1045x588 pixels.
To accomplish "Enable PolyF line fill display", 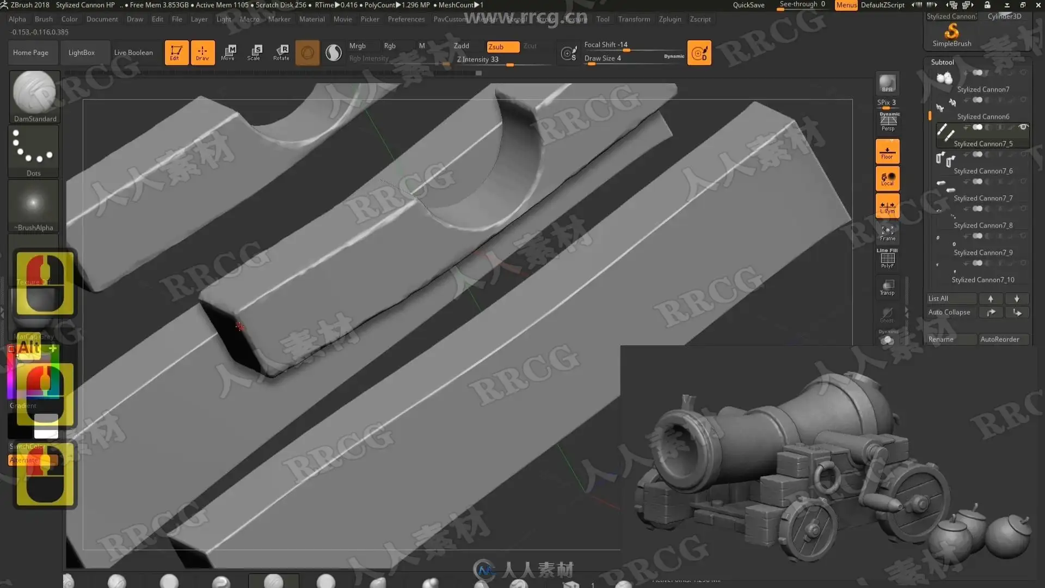I will click(x=887, y=260).
